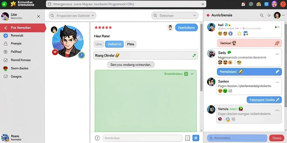Viewport: 287px width, 143px height.
Task: Click the house icon in top bar
Action: pos(243,4)
